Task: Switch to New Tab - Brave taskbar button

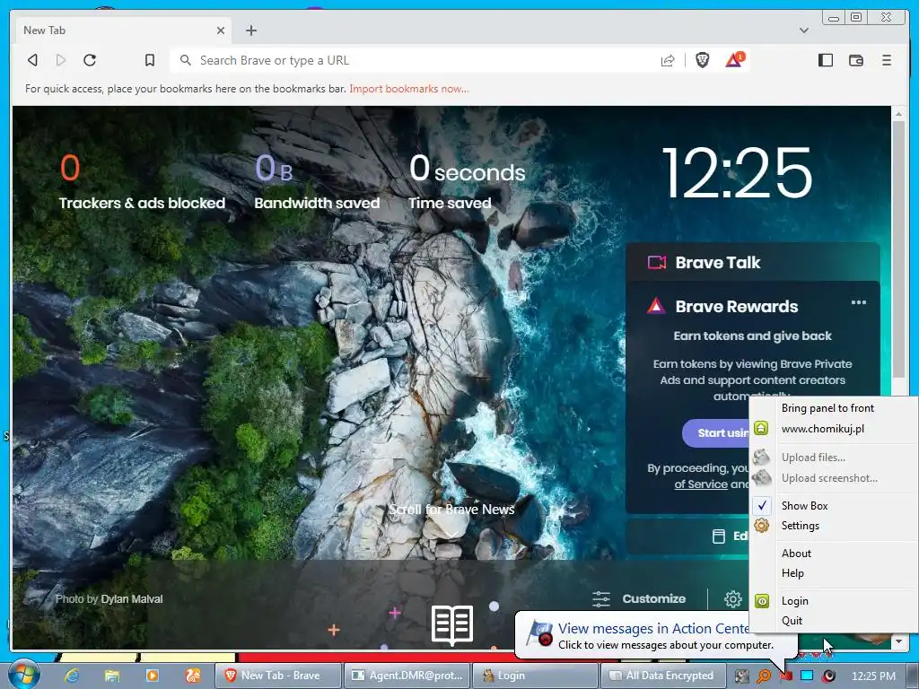Action: point(278,676)
